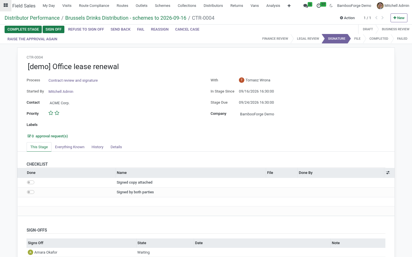Click Raise the Approval Again
The image size is (412, 257).
(x=32, y=39)
